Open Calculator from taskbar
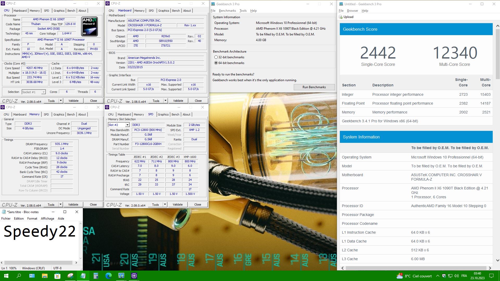Image resolution: width=500 pixels, height=281 pixels. point(96,276)
